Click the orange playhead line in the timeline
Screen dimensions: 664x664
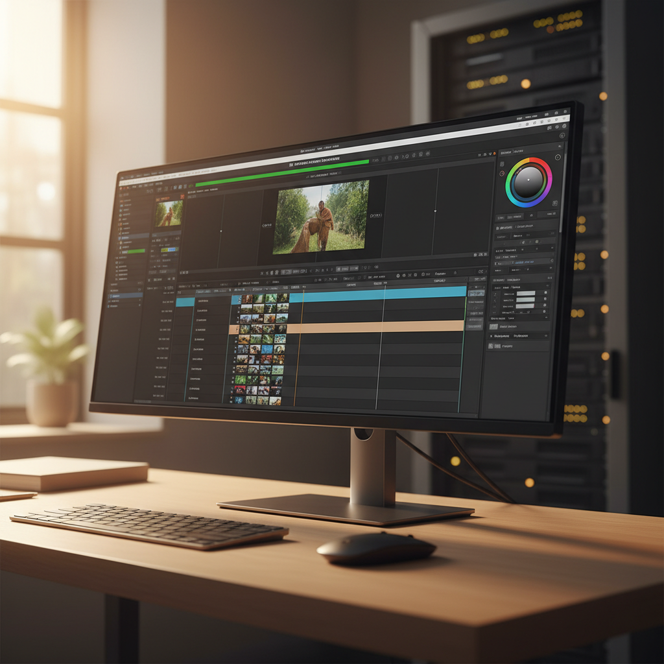click(299, 346)
